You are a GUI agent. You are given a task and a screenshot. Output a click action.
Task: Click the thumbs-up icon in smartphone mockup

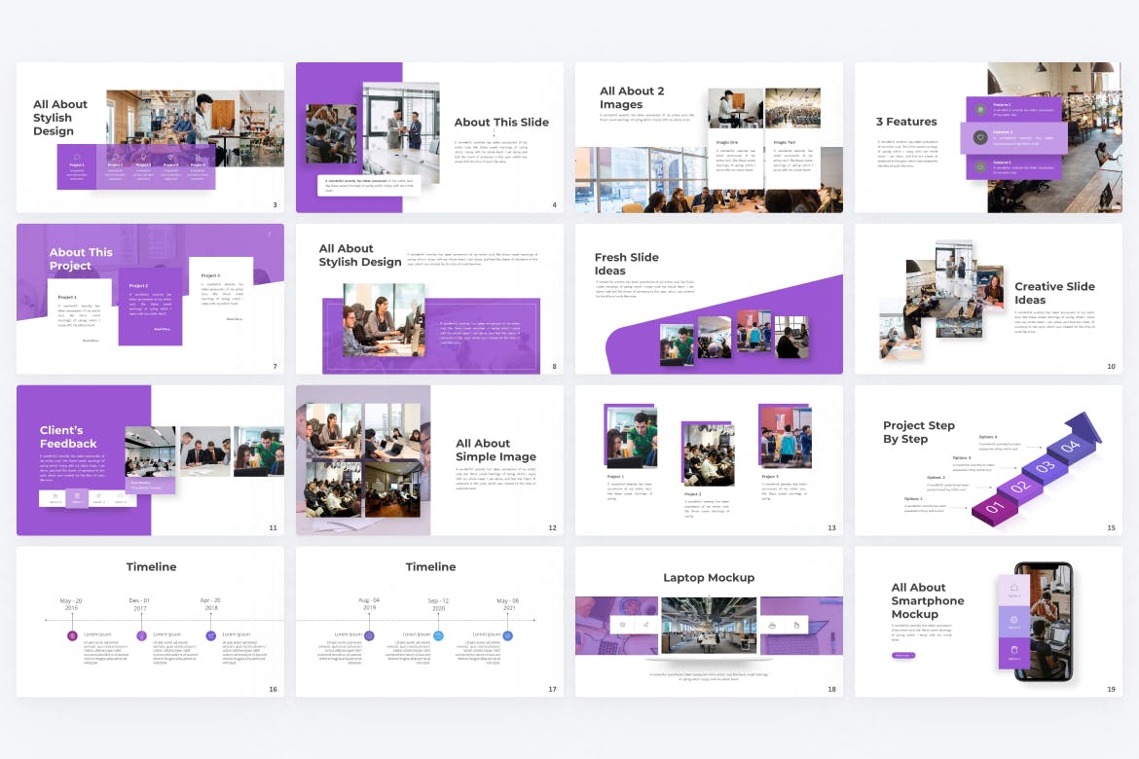[1013, 588]
